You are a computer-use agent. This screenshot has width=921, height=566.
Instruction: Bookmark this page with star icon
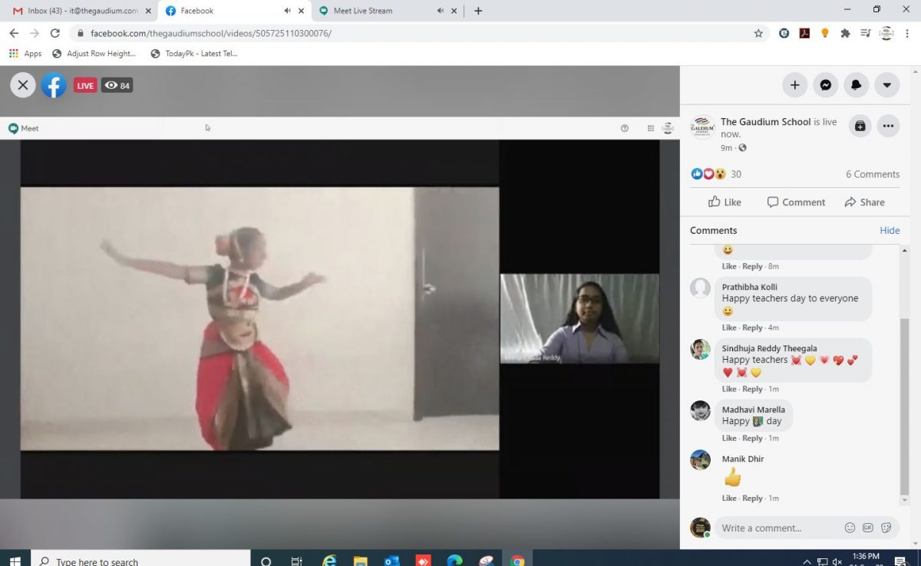(x=758, y=33)
